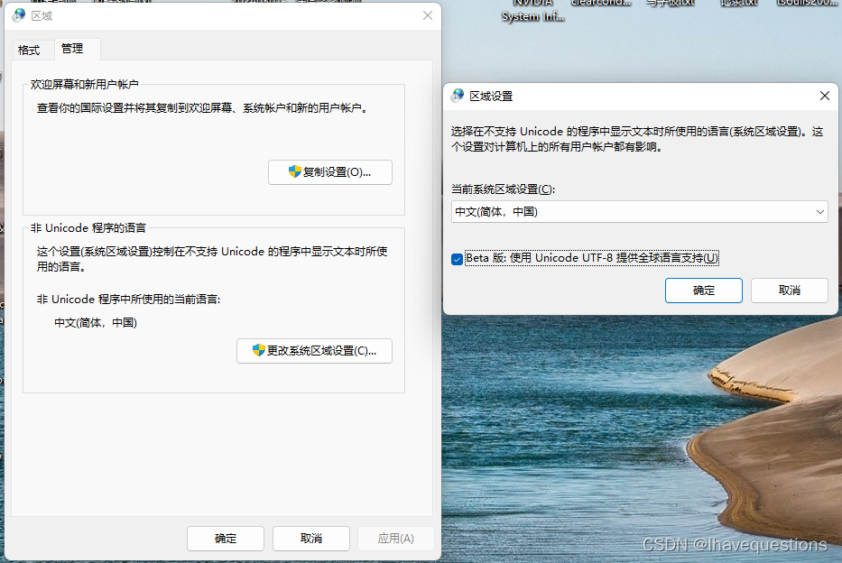Click the 当前系统区域设置(C): label
Image resolution: width=842 pixels, height=563 pixels.
tap(504, 189)
